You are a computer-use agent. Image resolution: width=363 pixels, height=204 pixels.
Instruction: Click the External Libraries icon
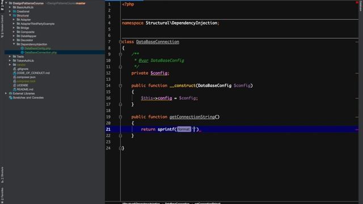click(x=11, y=93)
